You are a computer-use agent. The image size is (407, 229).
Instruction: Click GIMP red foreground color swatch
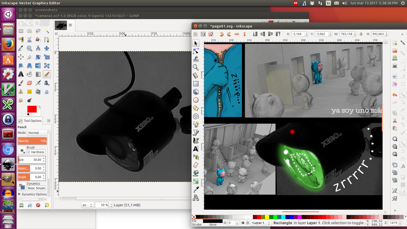coord(32,109)
